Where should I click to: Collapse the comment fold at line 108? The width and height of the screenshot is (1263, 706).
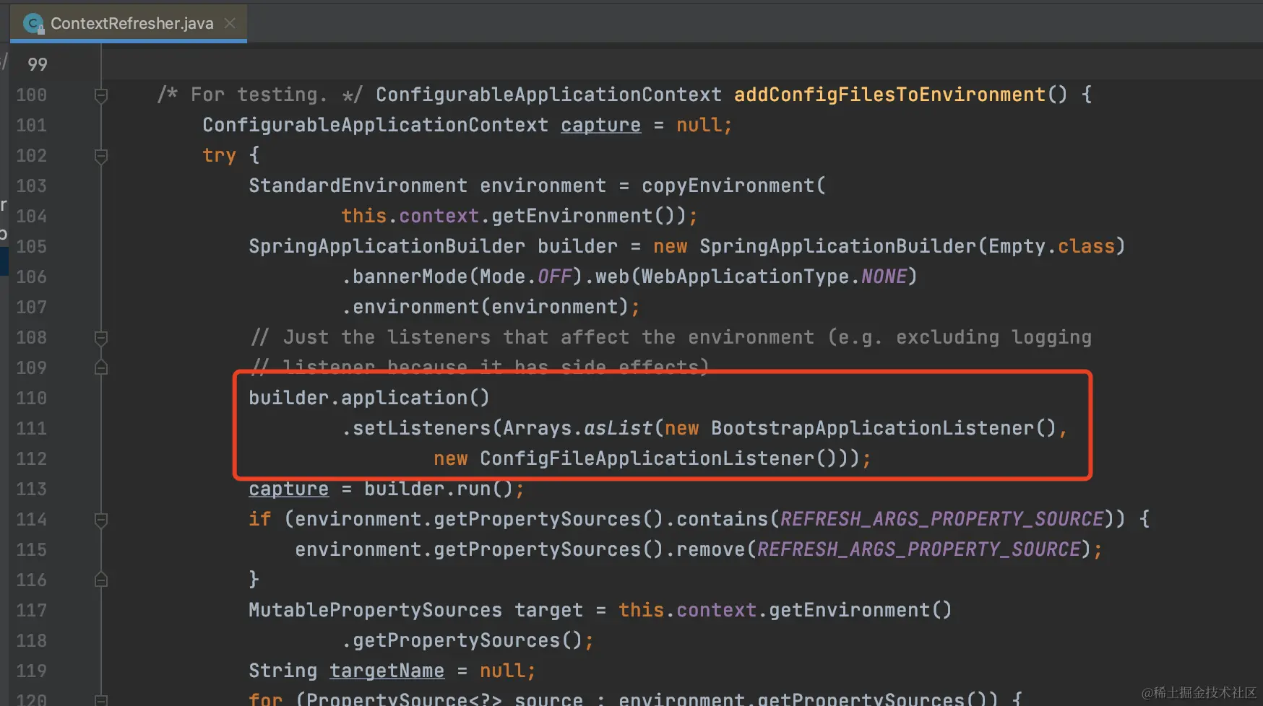pos(101,337)
